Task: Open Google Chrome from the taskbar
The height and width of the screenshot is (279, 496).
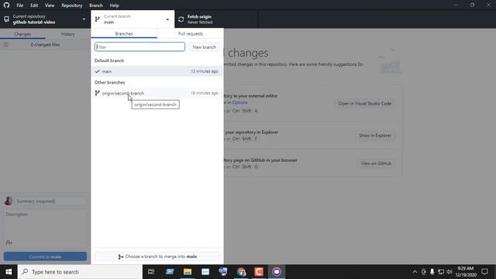Action: click(241, 272)
